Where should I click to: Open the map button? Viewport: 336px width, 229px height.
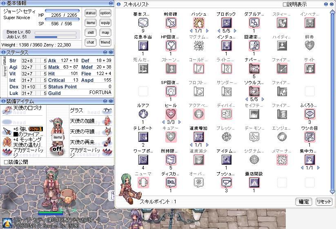click(x=105, y=33)
